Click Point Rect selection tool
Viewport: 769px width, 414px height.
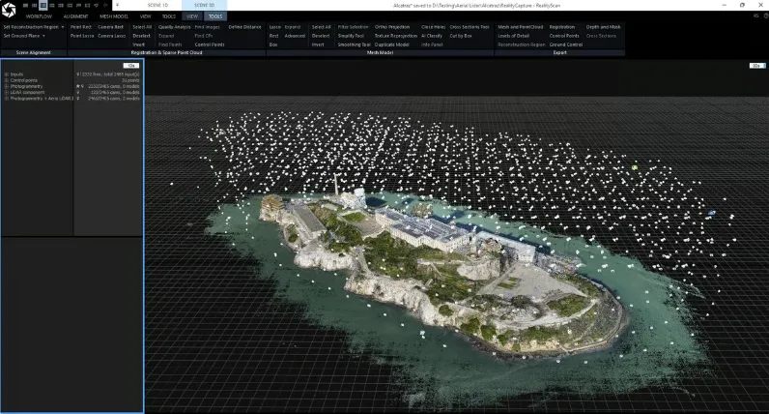click(x=81, y=27)
